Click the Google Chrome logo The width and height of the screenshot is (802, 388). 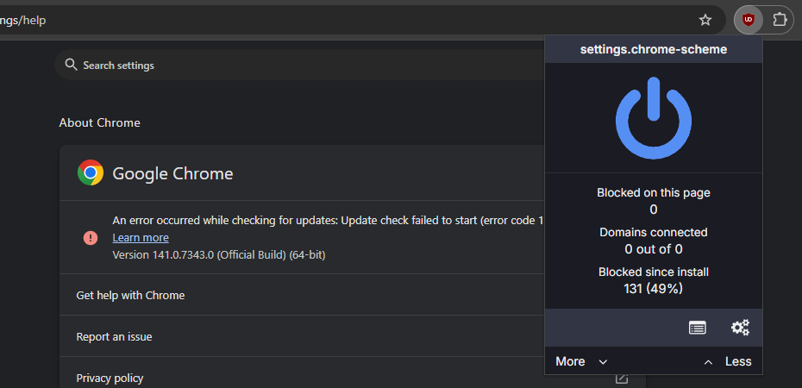coord(91,172)
